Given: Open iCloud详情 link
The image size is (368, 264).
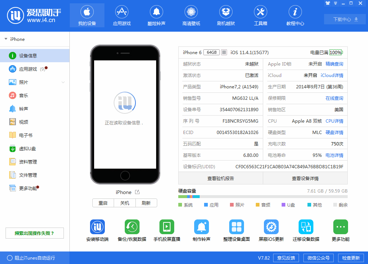Looking at the screenshot, I should click(x=332, y=75).
